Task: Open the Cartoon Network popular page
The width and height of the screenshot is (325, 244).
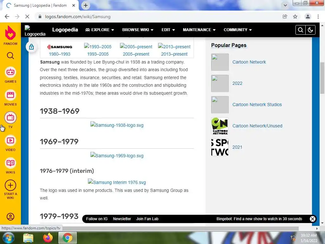Action: pos(249,62)
